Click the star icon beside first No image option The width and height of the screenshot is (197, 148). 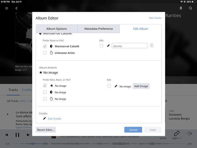tap(51, 86)
